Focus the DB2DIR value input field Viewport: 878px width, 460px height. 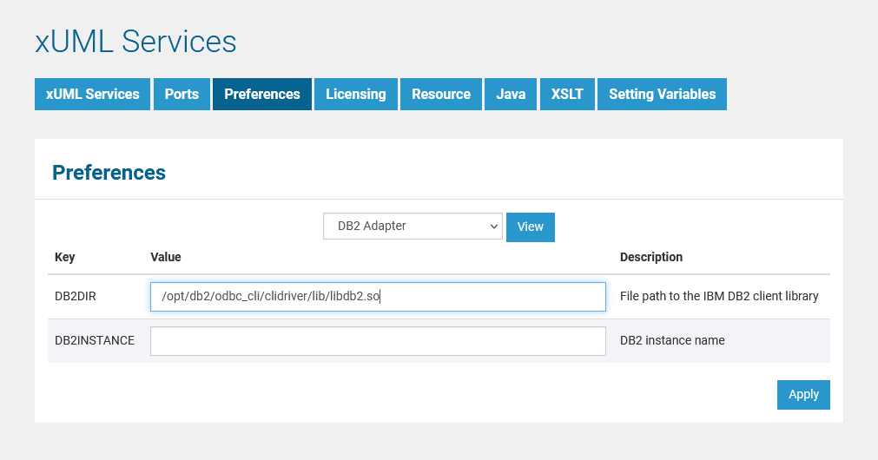click(377, 297)
